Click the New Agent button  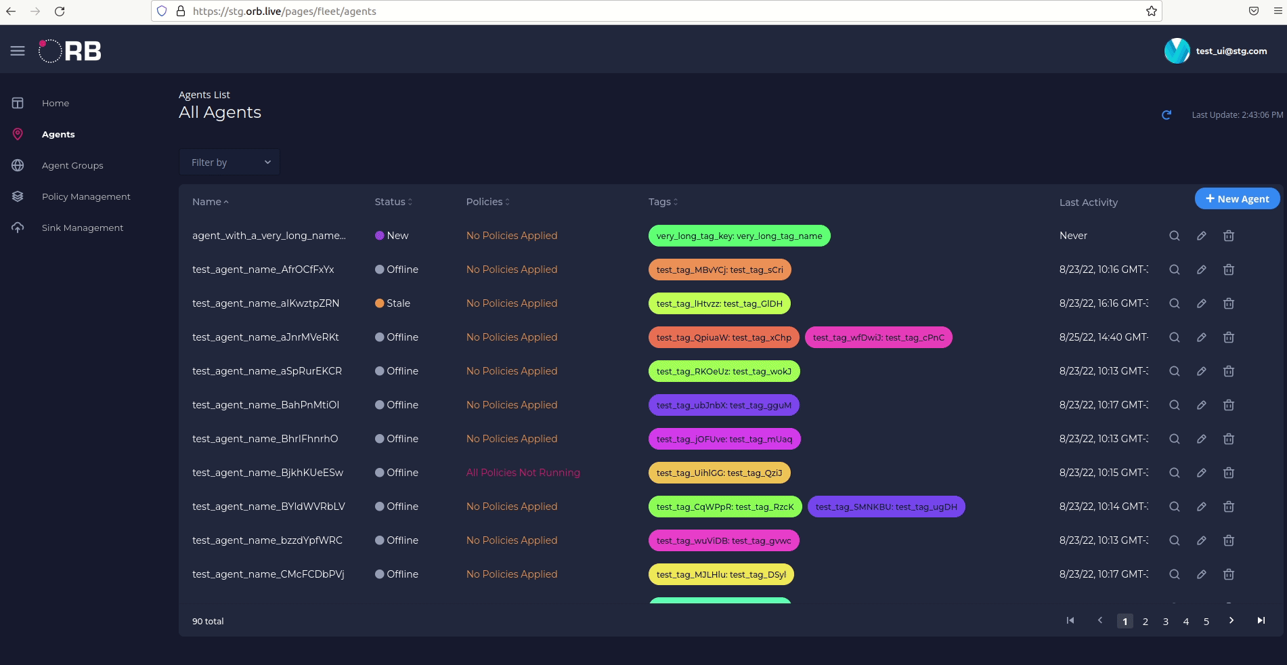[x=1237, y=198]
